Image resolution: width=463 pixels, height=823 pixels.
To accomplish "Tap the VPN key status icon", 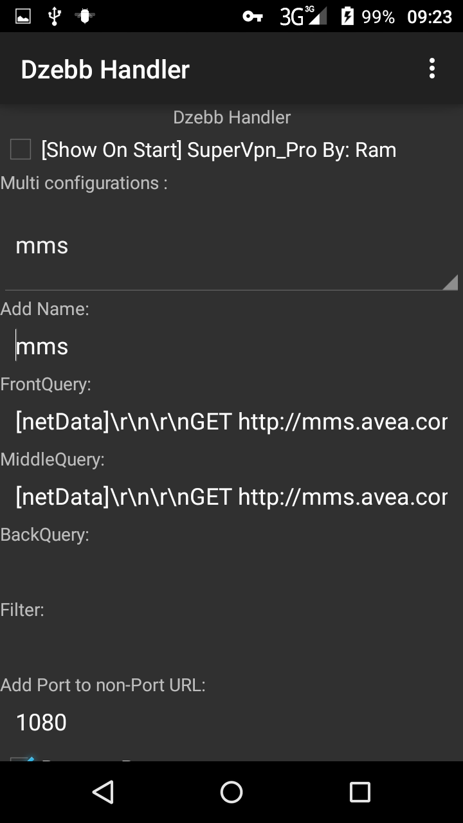I will (x=252, y=17).
